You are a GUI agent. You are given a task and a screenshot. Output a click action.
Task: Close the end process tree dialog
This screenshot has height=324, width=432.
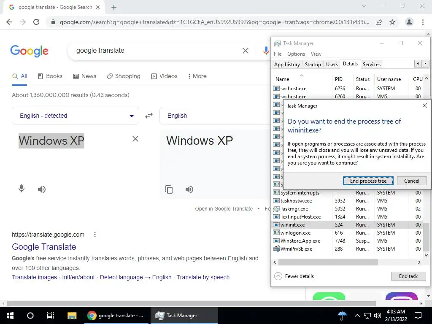[x=424, y=105]
